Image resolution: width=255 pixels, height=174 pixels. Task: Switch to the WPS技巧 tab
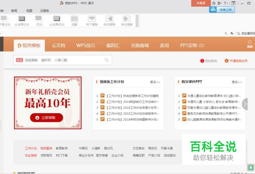(x=85, y=46)
